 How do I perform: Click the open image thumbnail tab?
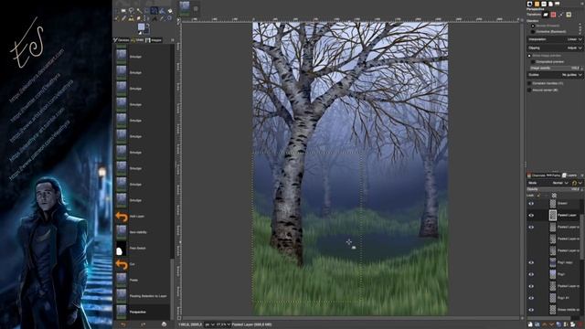point(185,7)
